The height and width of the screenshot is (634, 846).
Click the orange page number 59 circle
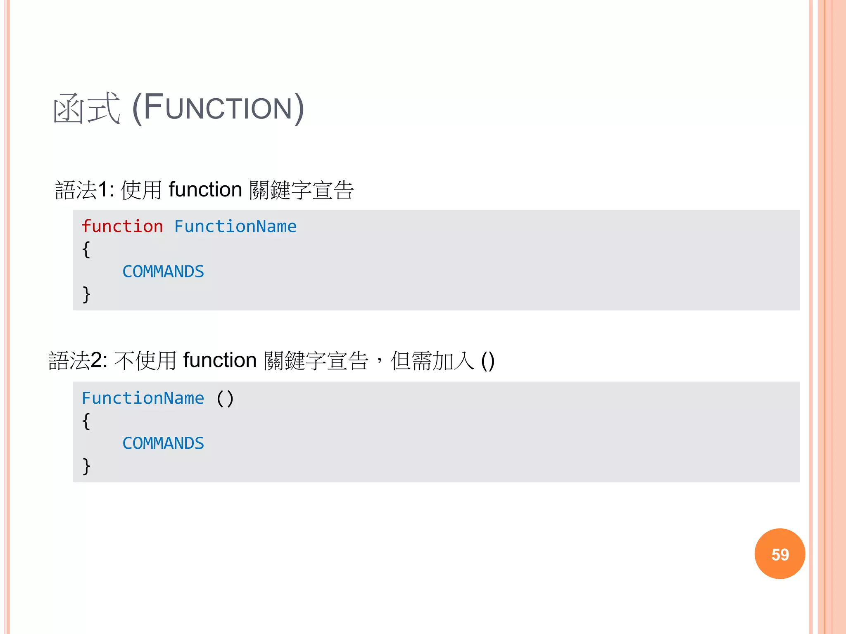[779, 554]
